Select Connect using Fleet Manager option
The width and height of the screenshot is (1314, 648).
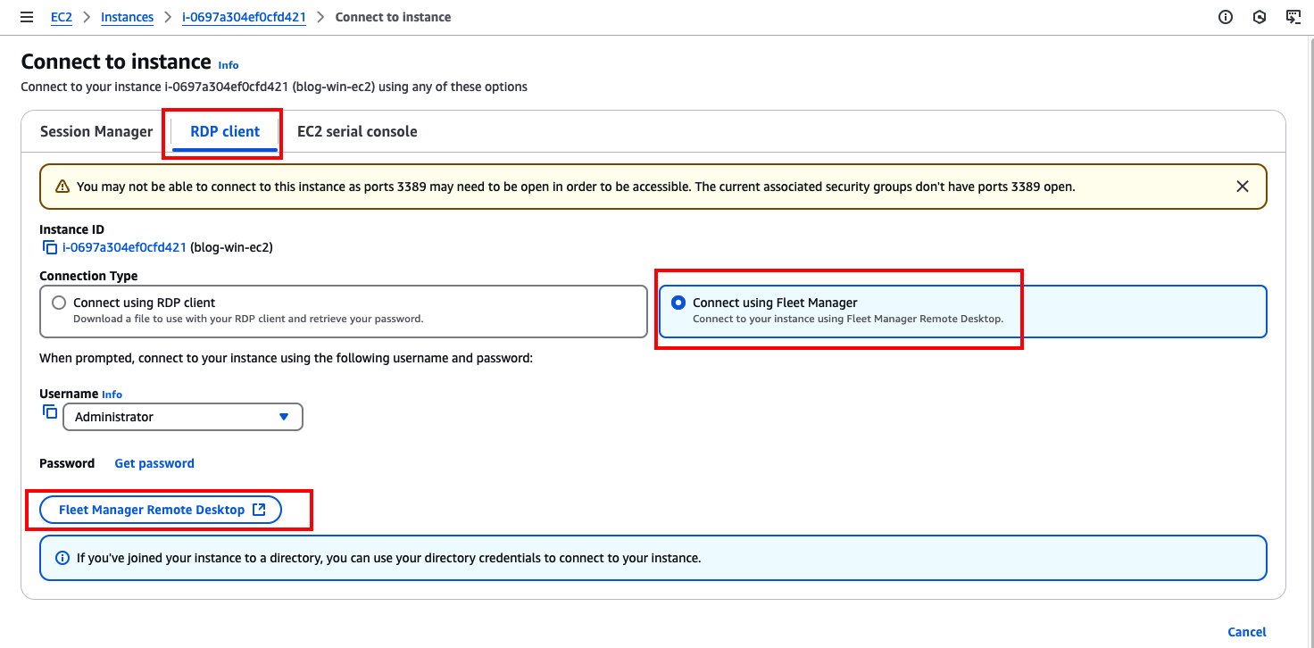pos(678,303)
